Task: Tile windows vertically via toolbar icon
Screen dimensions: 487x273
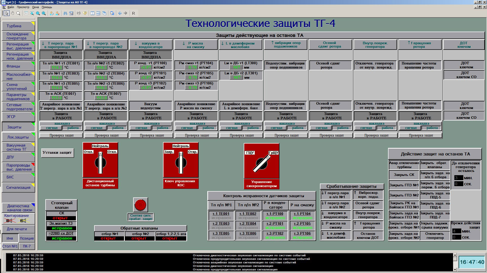Action: [x=92, y=13]
